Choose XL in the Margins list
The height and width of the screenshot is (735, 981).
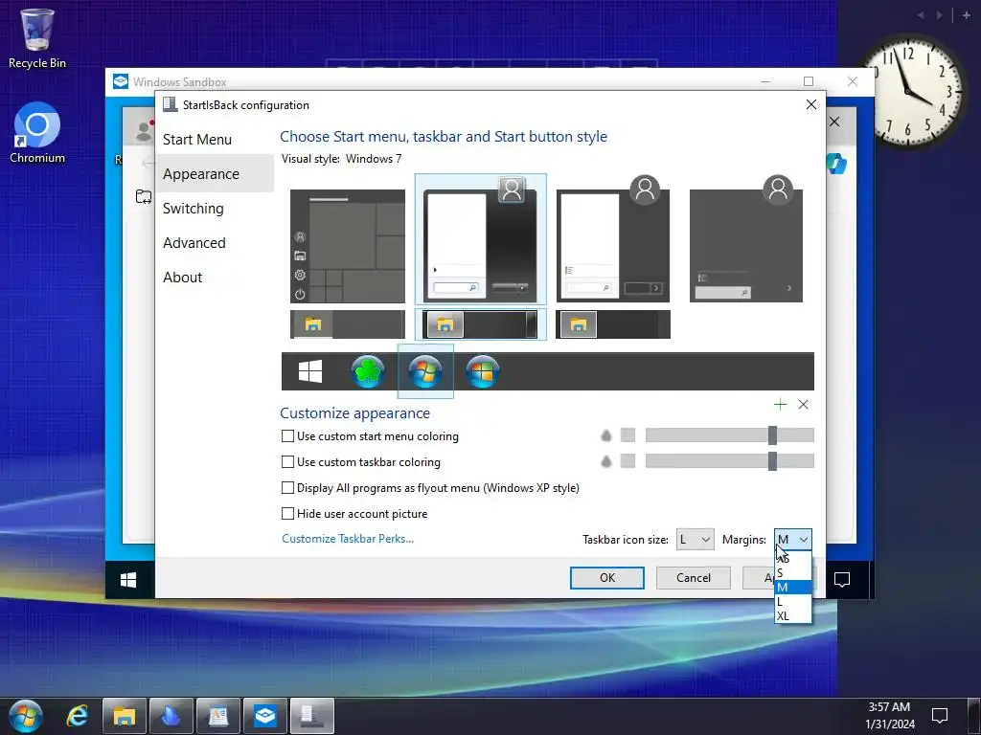[792, 615]
